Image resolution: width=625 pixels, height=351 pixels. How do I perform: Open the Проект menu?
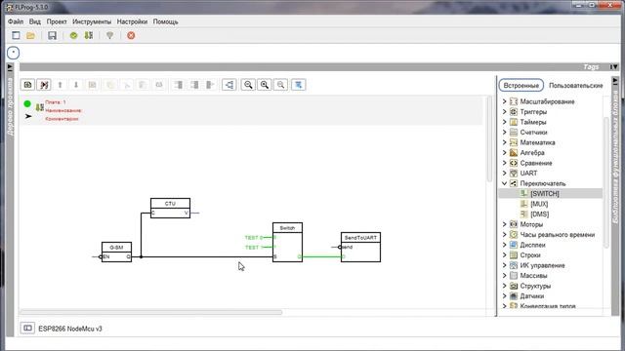tap(57, 21)
